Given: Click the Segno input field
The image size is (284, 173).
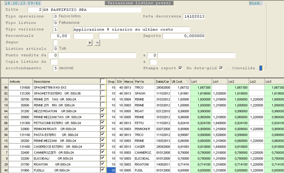Looking at the screenshot, I should pos(55,42).
